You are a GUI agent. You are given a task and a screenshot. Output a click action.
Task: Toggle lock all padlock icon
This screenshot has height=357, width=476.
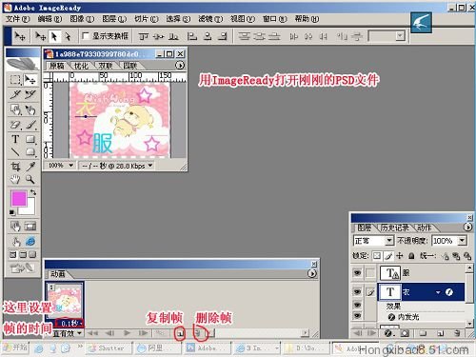coord(411,256)
